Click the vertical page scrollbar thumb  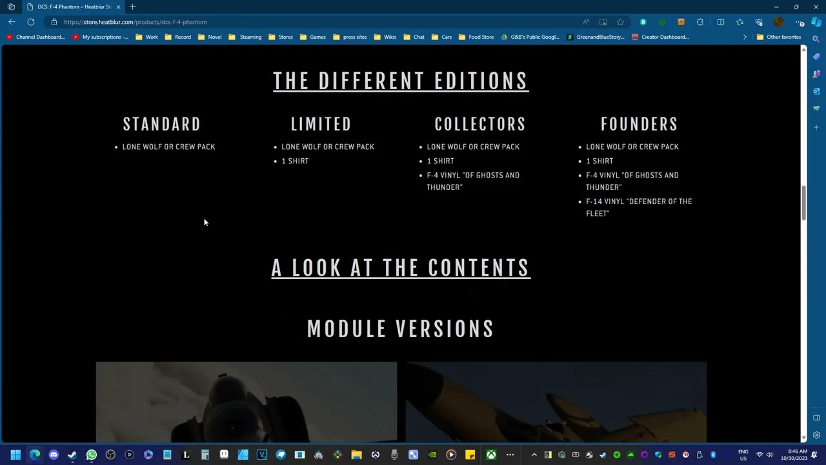click(803, 203)
